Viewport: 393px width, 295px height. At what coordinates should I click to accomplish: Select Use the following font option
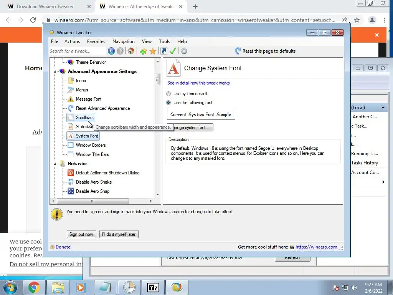tap(168, 103)
